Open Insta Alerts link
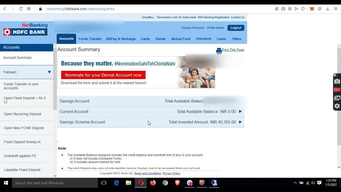Screen dimensions: 341x192 tap(189, 17)
